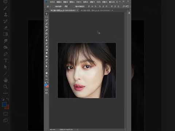Open the collapsed panel icon on right dock
Screen dimensions: 175x131
click(x=129, y=13)
